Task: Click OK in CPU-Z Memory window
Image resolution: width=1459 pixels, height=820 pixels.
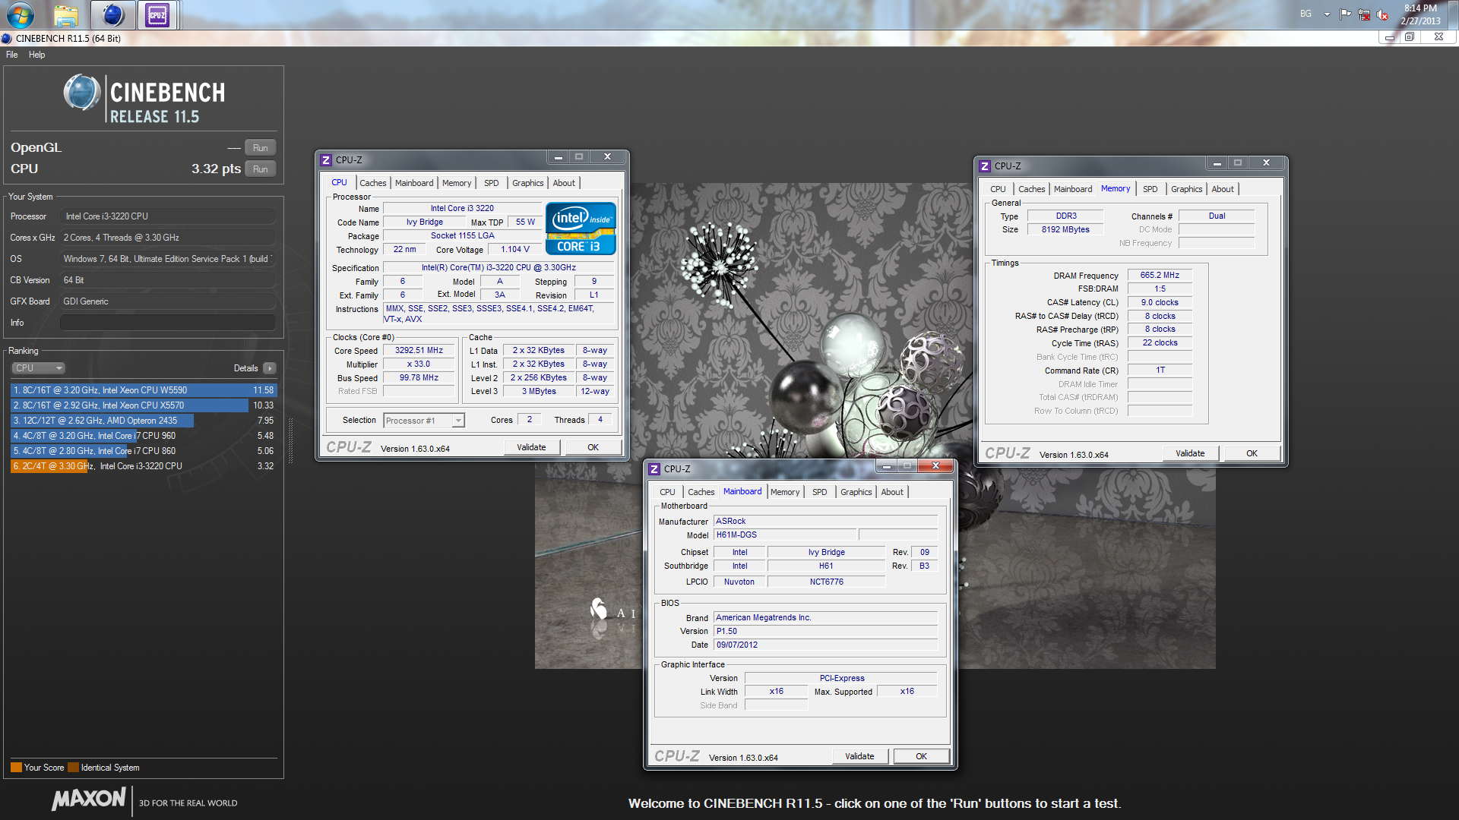Action: click(x=1252, y=453)
